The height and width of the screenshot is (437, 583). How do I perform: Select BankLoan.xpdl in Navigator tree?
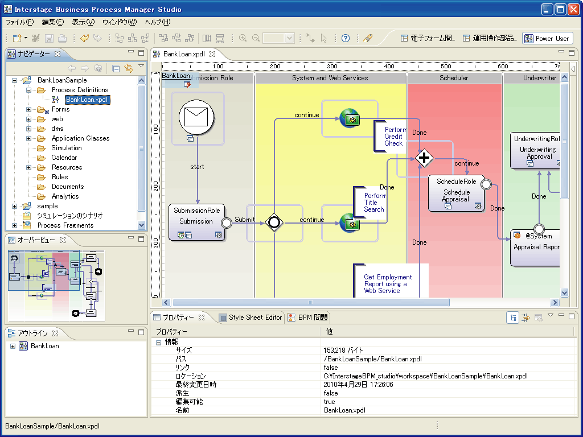(x=87, y=99)
